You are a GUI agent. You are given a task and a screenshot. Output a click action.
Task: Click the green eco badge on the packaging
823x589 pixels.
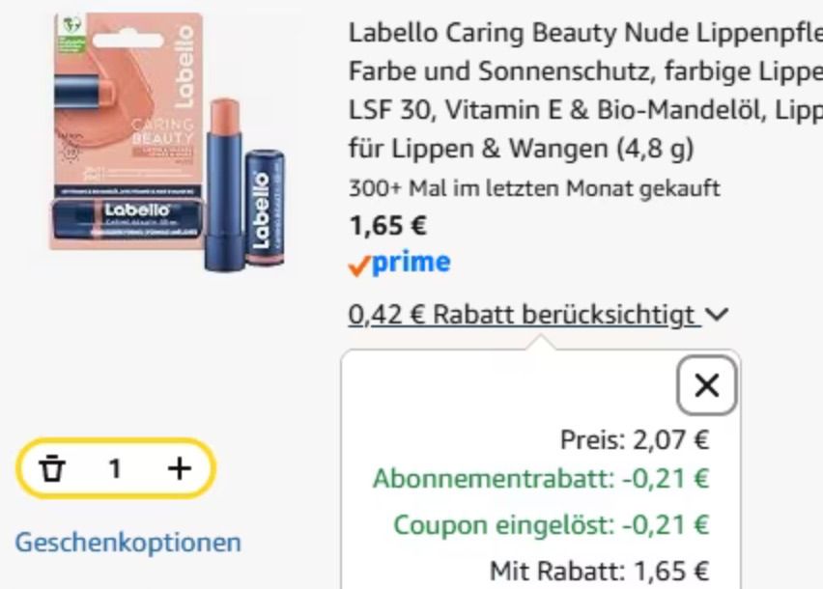[x=71, y=34]
